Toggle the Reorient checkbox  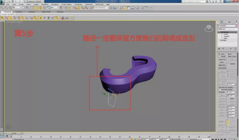point(228,64)
